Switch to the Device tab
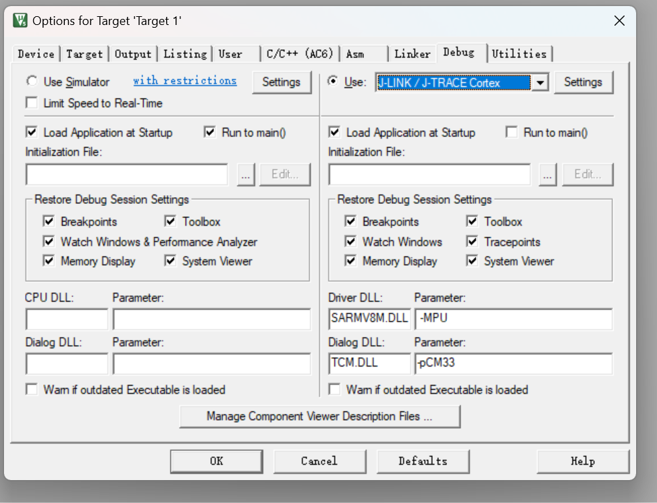The width and height of the screenshot is (657, 503). (x=36, y=54)
